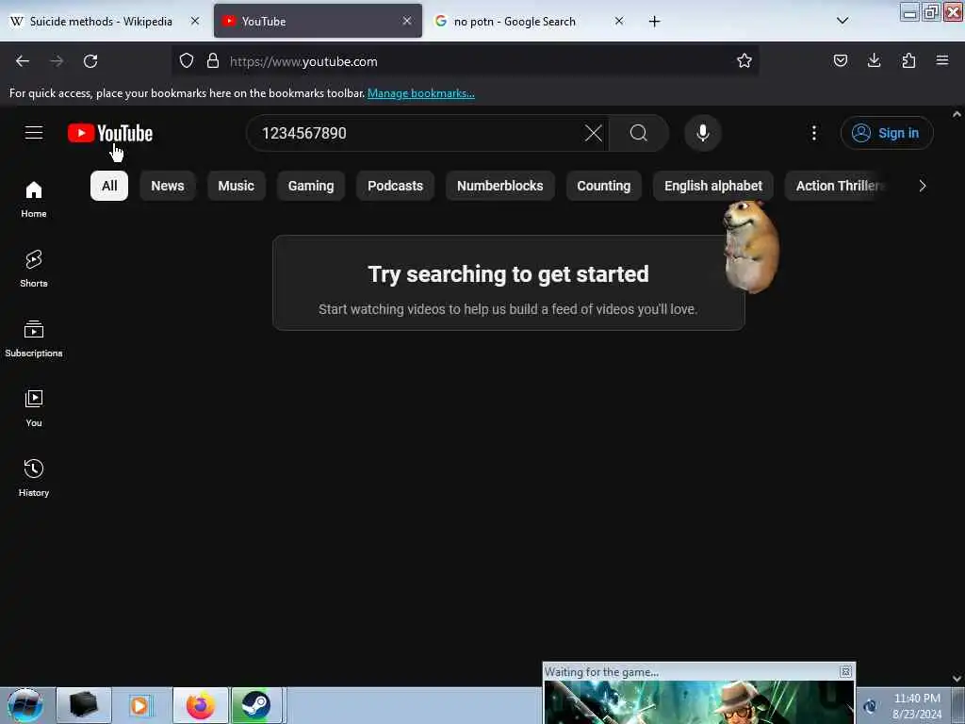Screen dimensions: 965x724
Task: Open the You section in sidebar
Action: (x=34, y=408)
